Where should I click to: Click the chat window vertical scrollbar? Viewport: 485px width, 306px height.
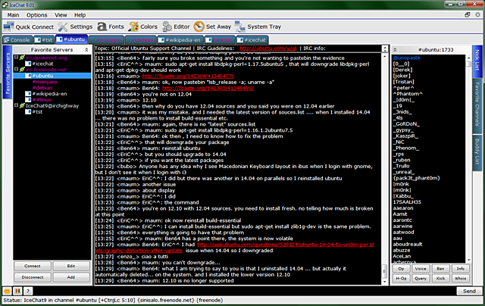(385, 169)
